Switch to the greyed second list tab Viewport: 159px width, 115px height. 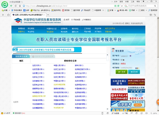coord(43,56)
